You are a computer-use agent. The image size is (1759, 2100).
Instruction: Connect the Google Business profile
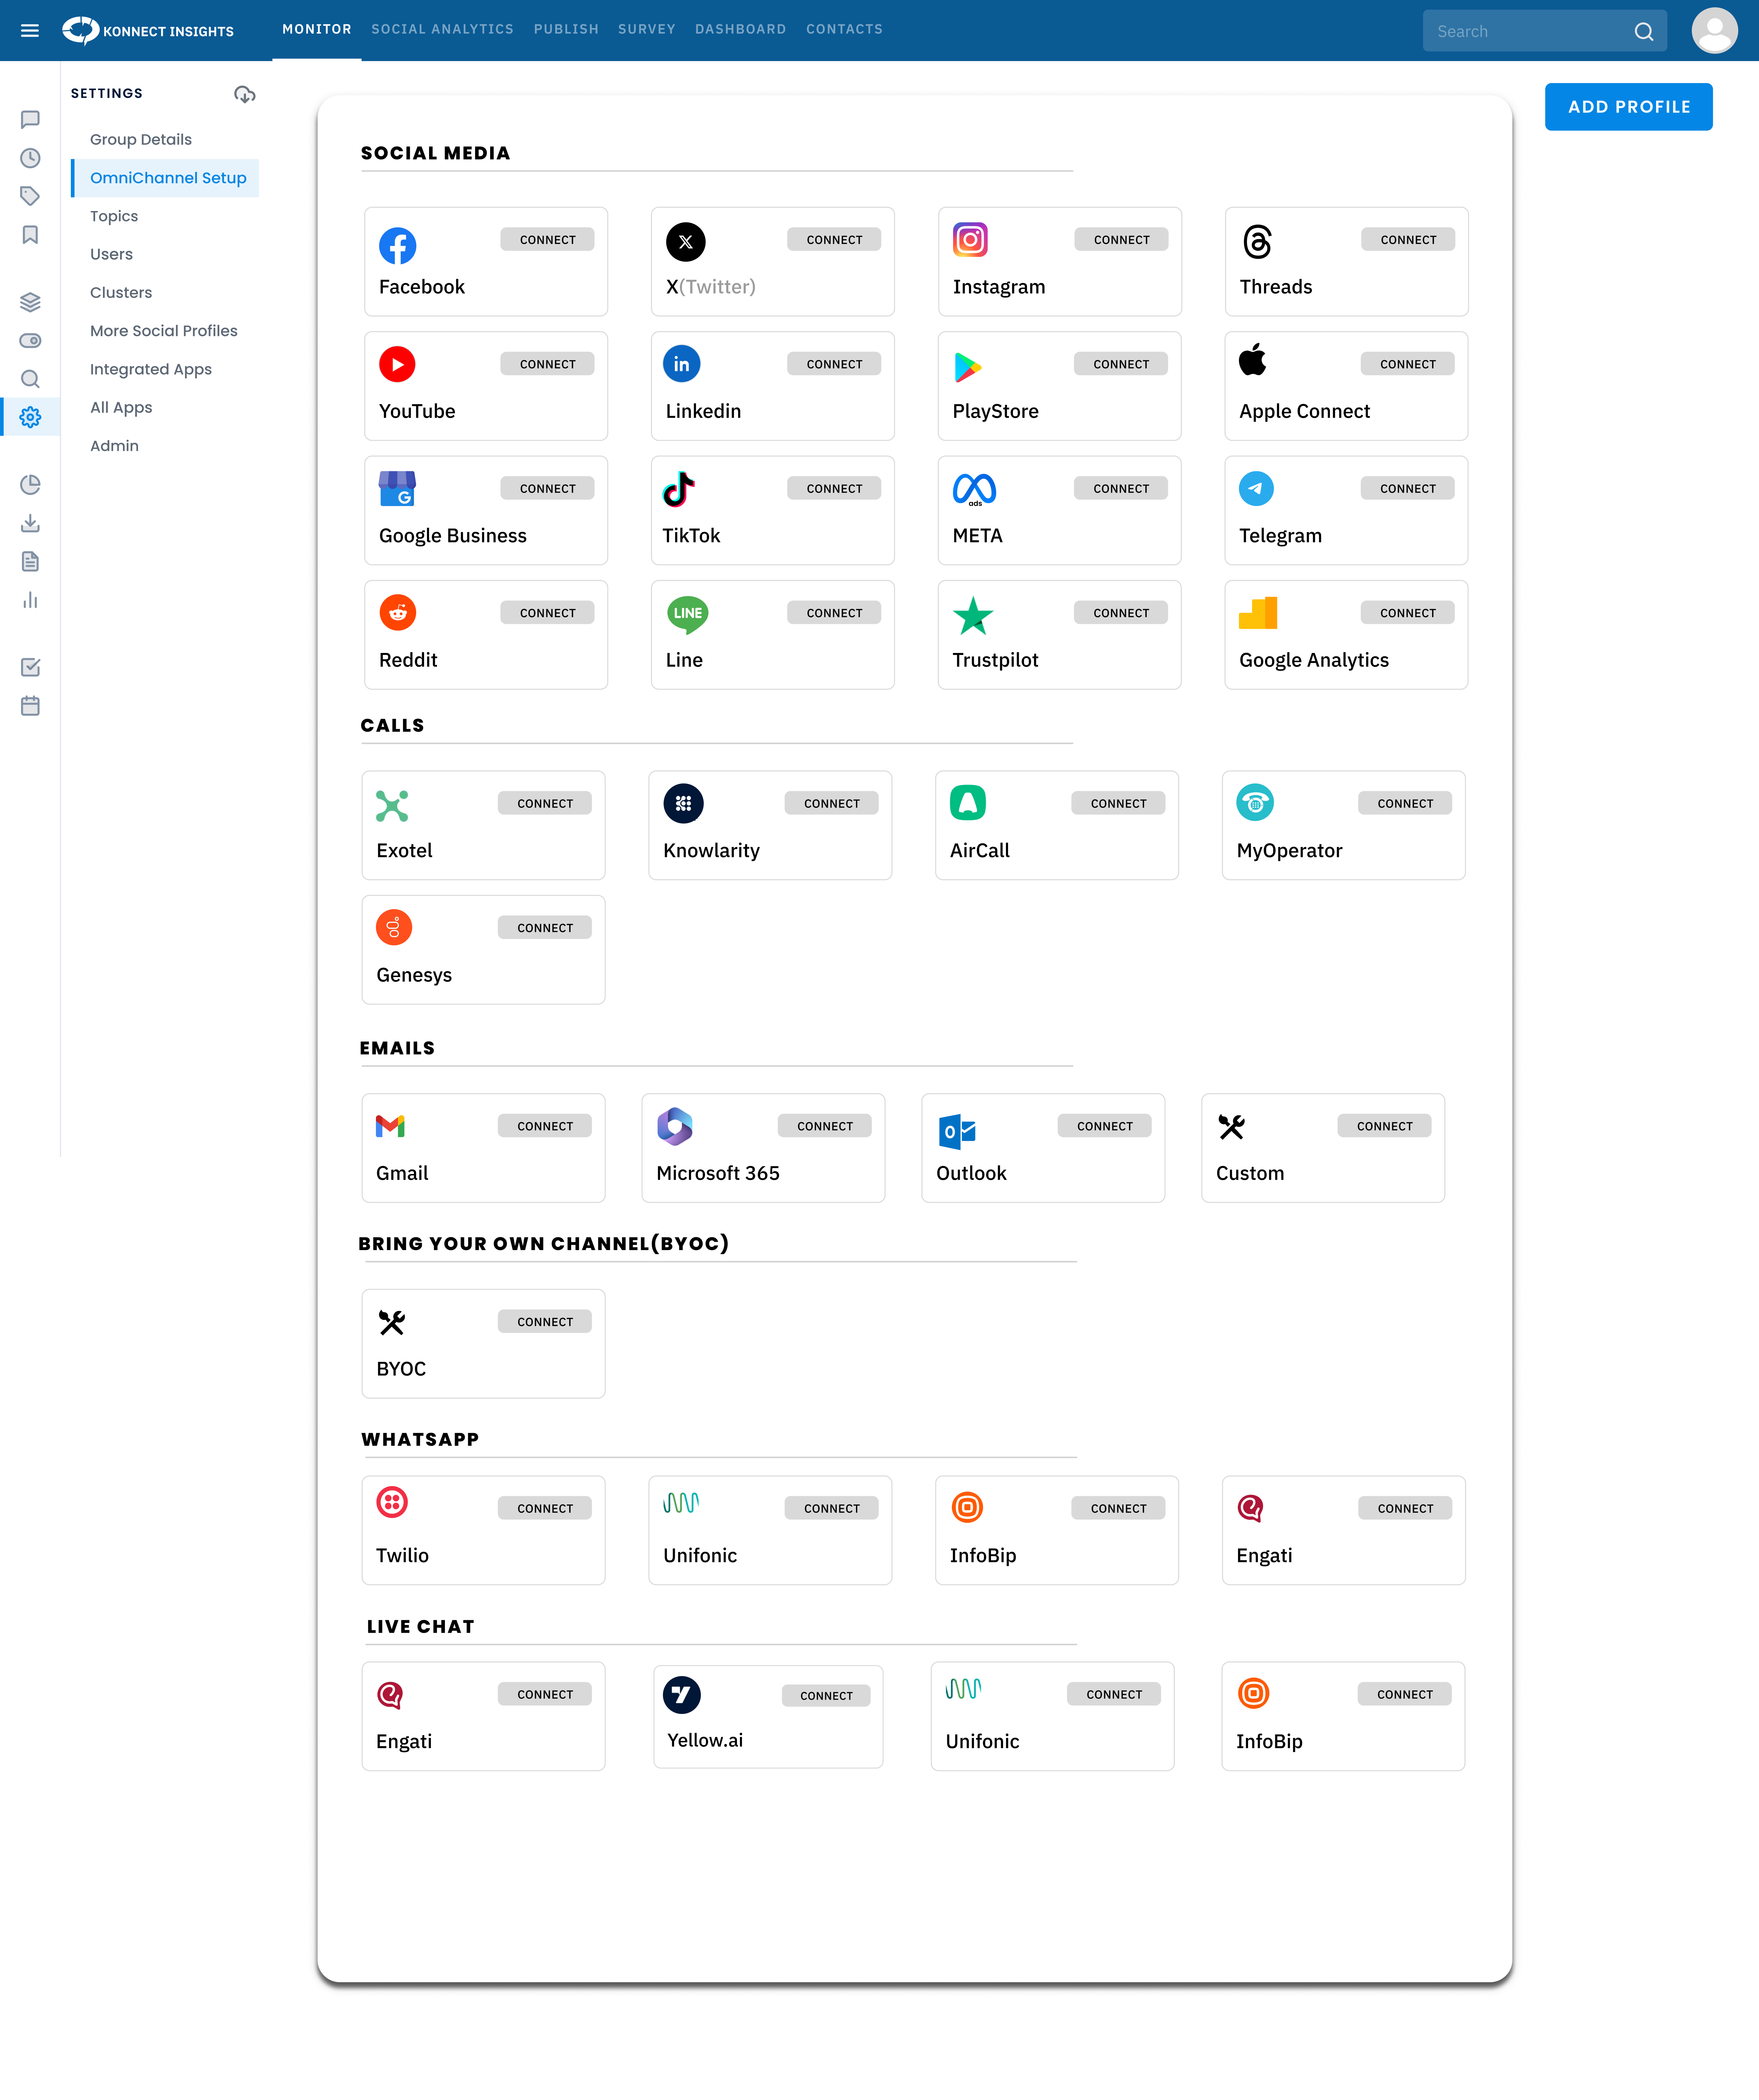[547, 489]
